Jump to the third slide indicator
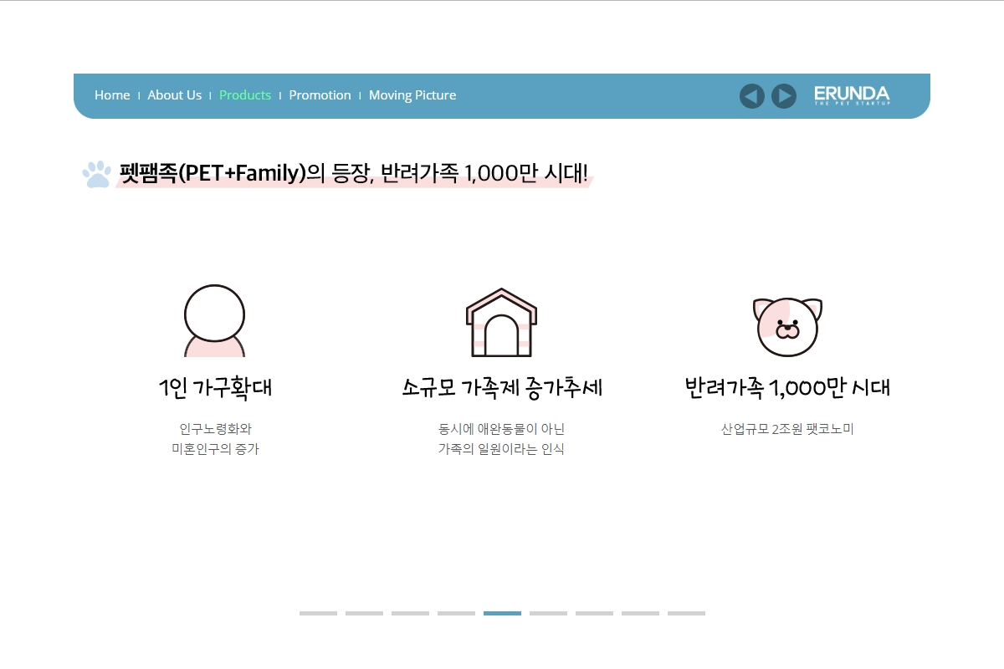This screenshot has height=669, width=1004. [410, 613]
